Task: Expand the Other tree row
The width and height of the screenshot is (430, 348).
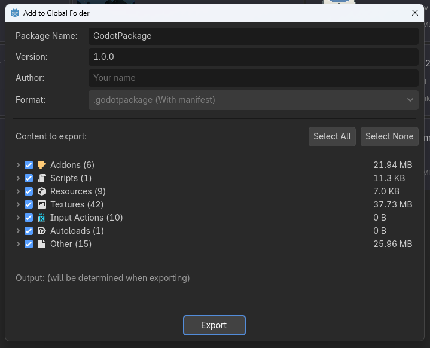Action: click(x=18, y=244)
